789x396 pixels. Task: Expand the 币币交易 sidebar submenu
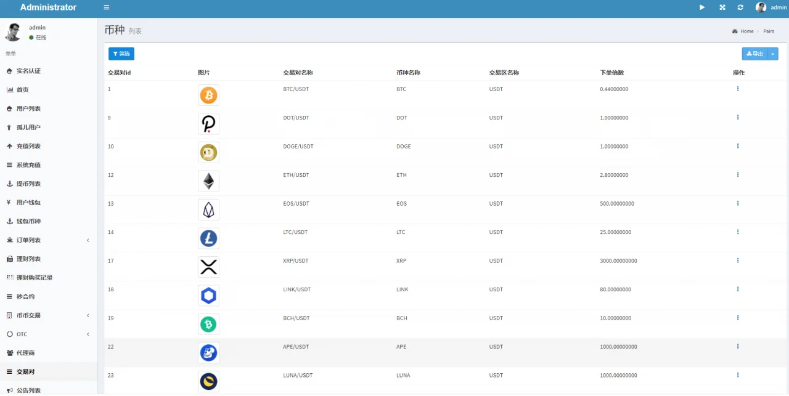pos(48,315)
